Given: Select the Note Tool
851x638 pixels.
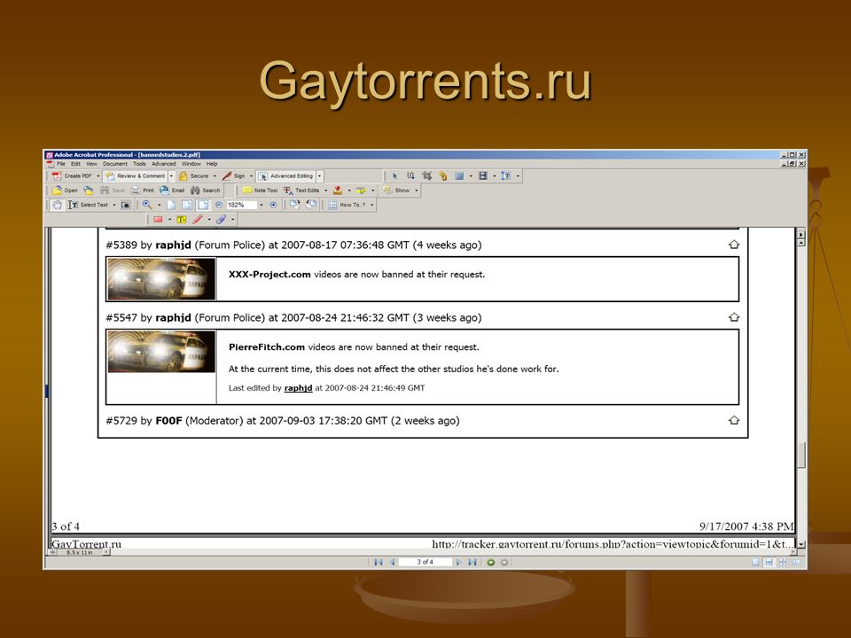Looking at the screenshot, I should click(x=261, y=191).
